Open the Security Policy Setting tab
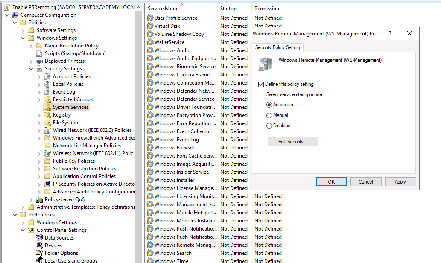The height and width of the screenshot is (263, 441). click(277, 47)
